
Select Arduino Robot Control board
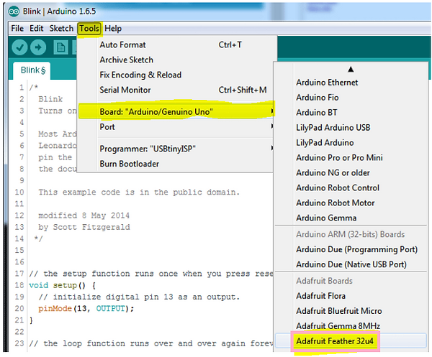(351, 187)
